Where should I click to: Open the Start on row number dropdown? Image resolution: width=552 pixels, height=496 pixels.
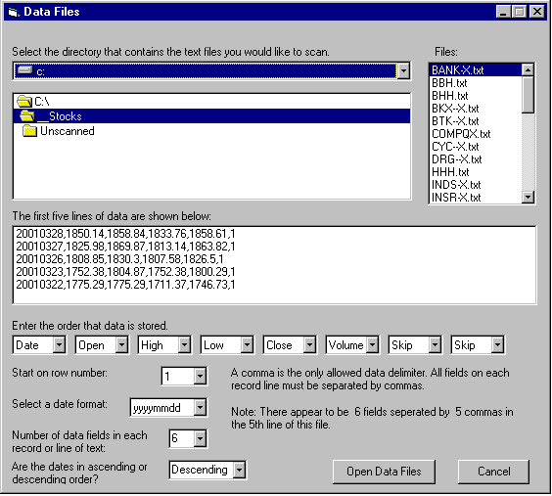[x=200, y=377]
